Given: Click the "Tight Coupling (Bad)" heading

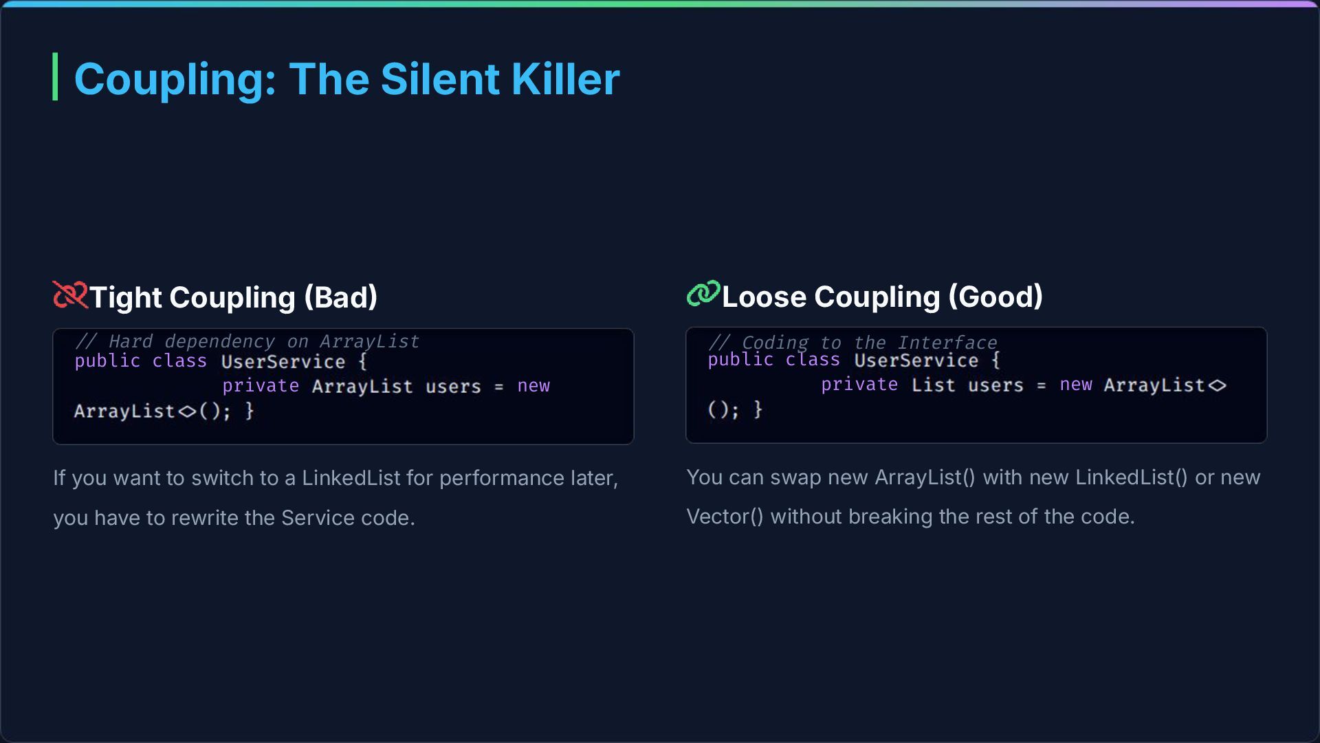Looking at the screenshot, I should tap(233, 297).
